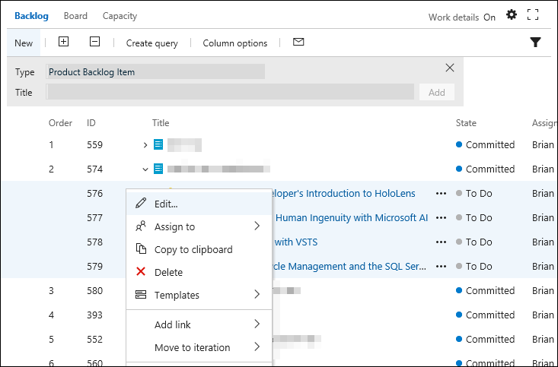Click the email envelope icon in toolbar
The image size is (558, 367).
[x=298, y=43]
